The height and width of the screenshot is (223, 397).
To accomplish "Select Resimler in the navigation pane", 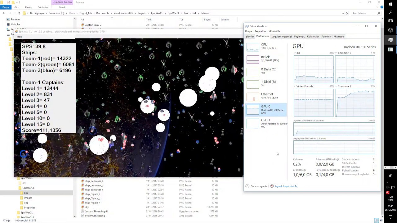I will coord(16,19).
